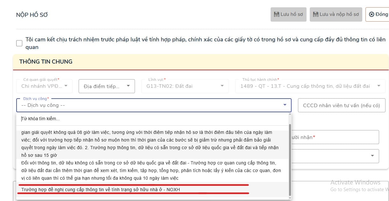The height and width of the screenshot is (201, 389).
Task: Expand the Địa điểm tiếp nhận dropdown
Action: pyautogui.click(x=107, y=86)
